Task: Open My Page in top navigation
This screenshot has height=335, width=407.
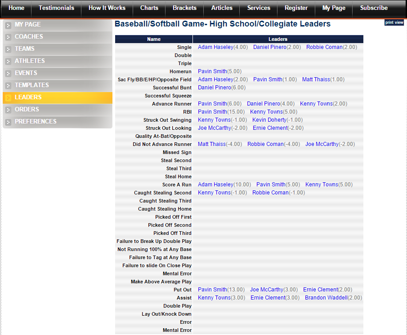Action: pyautogui.click(x=334, y=8)
